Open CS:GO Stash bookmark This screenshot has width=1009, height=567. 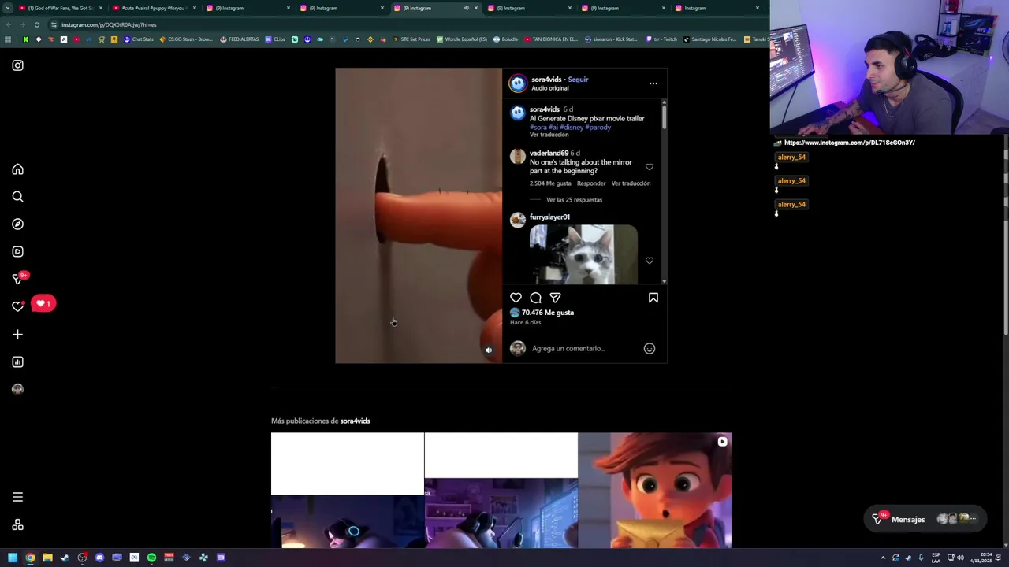pos(185,39)
